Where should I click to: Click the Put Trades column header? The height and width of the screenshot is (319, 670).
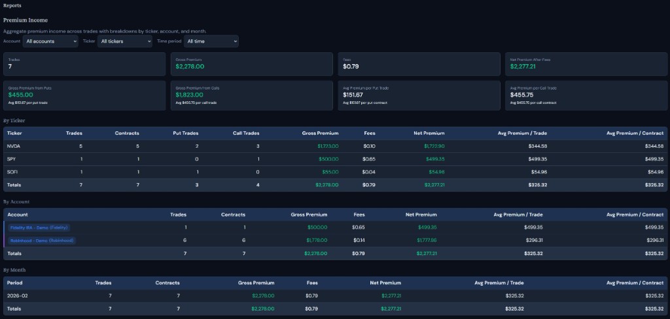point(185,133)
